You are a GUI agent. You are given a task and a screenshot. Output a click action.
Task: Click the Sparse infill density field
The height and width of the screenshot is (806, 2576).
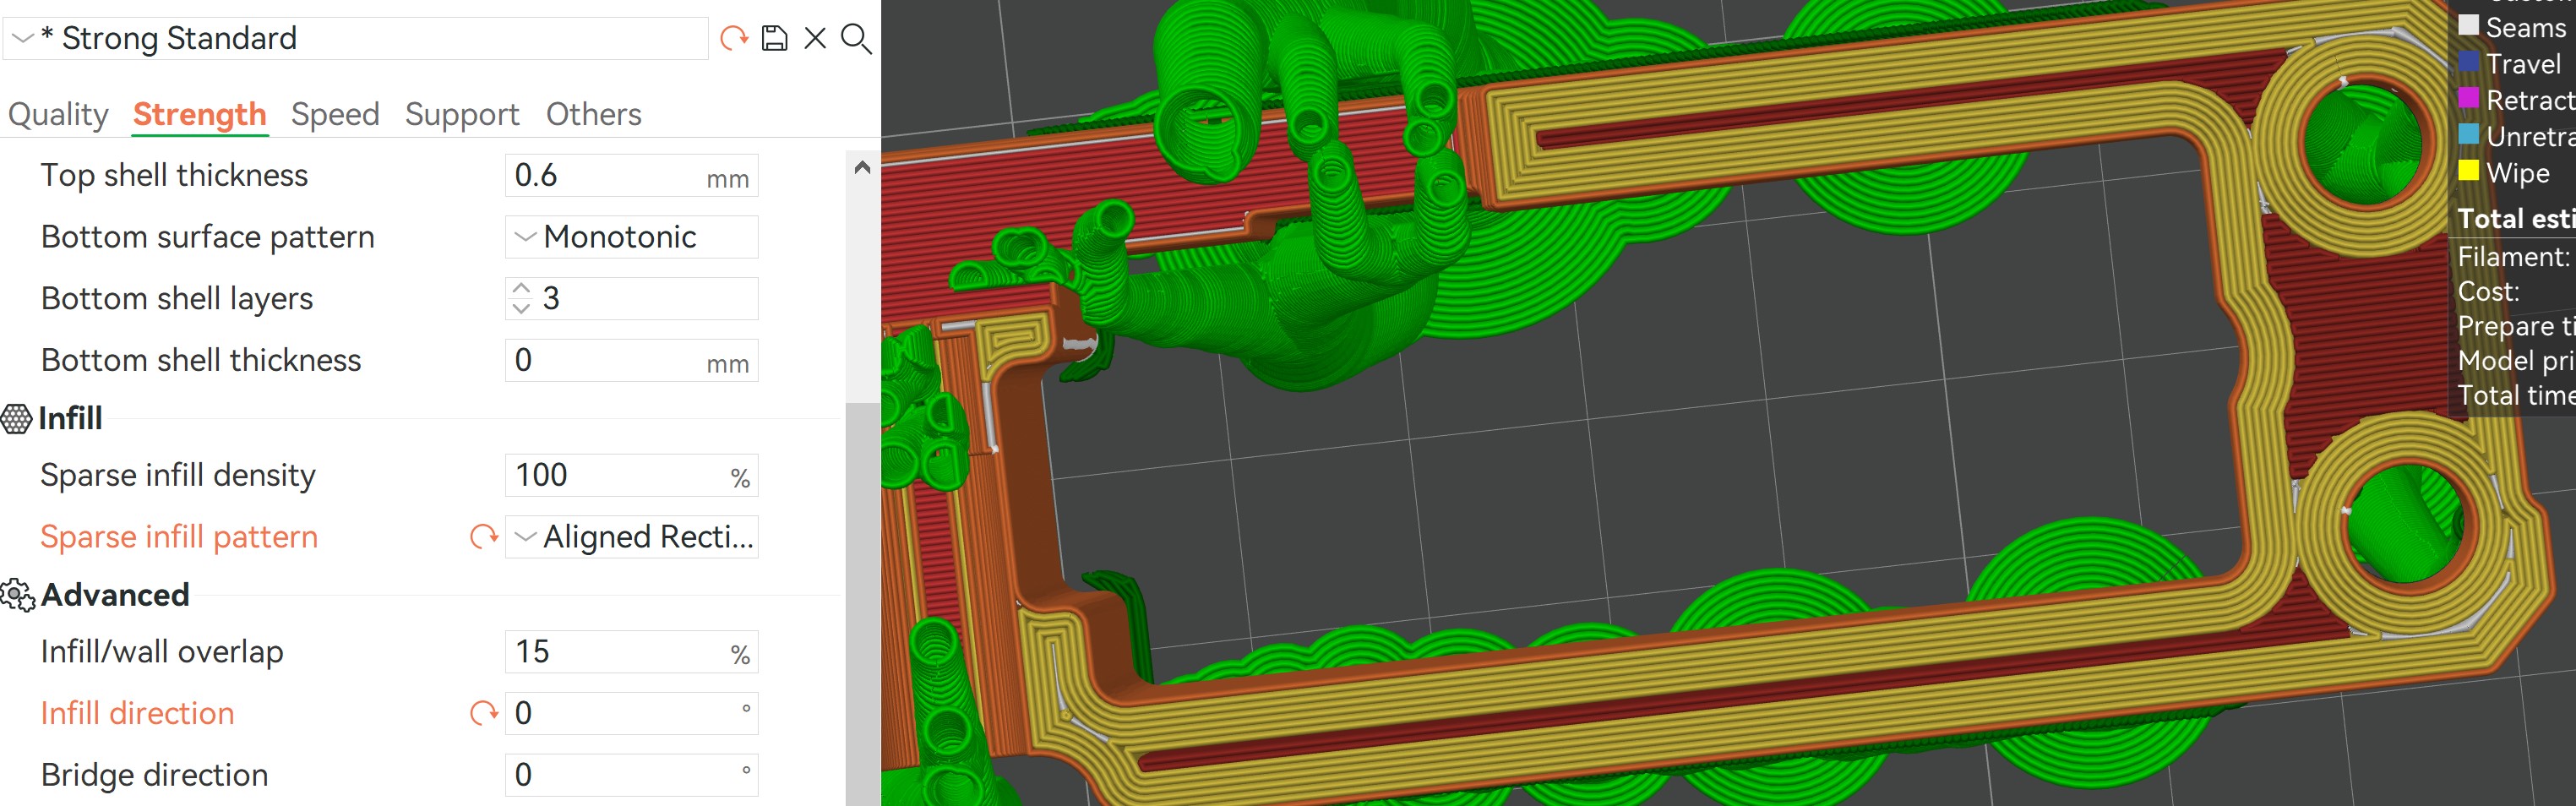(632, 475)
